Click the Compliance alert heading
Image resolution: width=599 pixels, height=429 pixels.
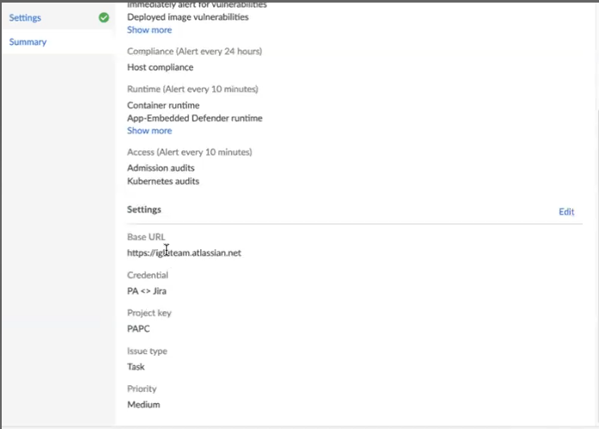click(194, 51)
